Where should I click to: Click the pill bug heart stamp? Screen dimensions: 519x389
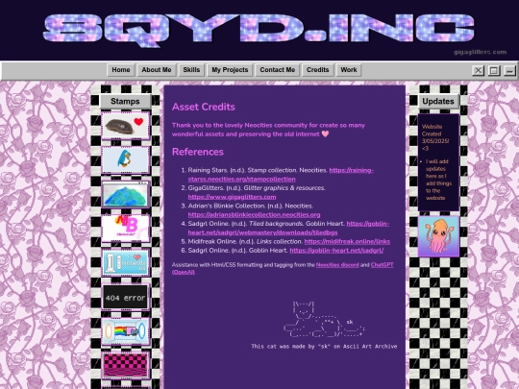tap(126, 126)
